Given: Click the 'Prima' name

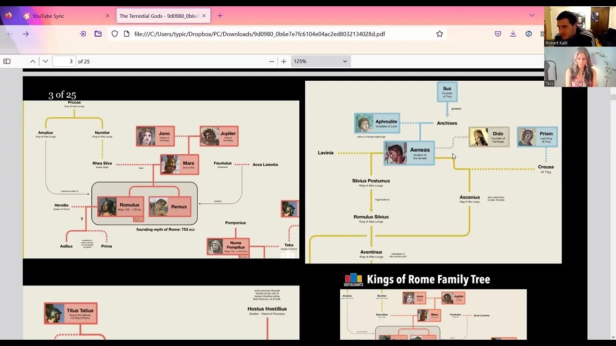Looking at the screenshot, I should click(x=106, y=246).
